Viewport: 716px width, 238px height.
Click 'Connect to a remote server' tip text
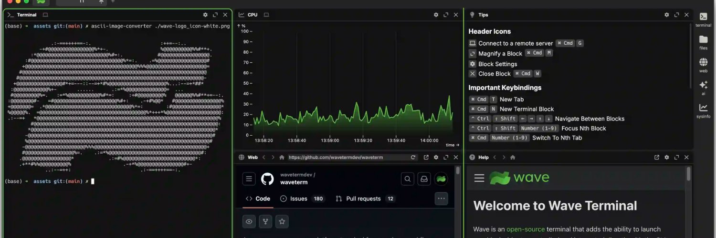(516, 43)
